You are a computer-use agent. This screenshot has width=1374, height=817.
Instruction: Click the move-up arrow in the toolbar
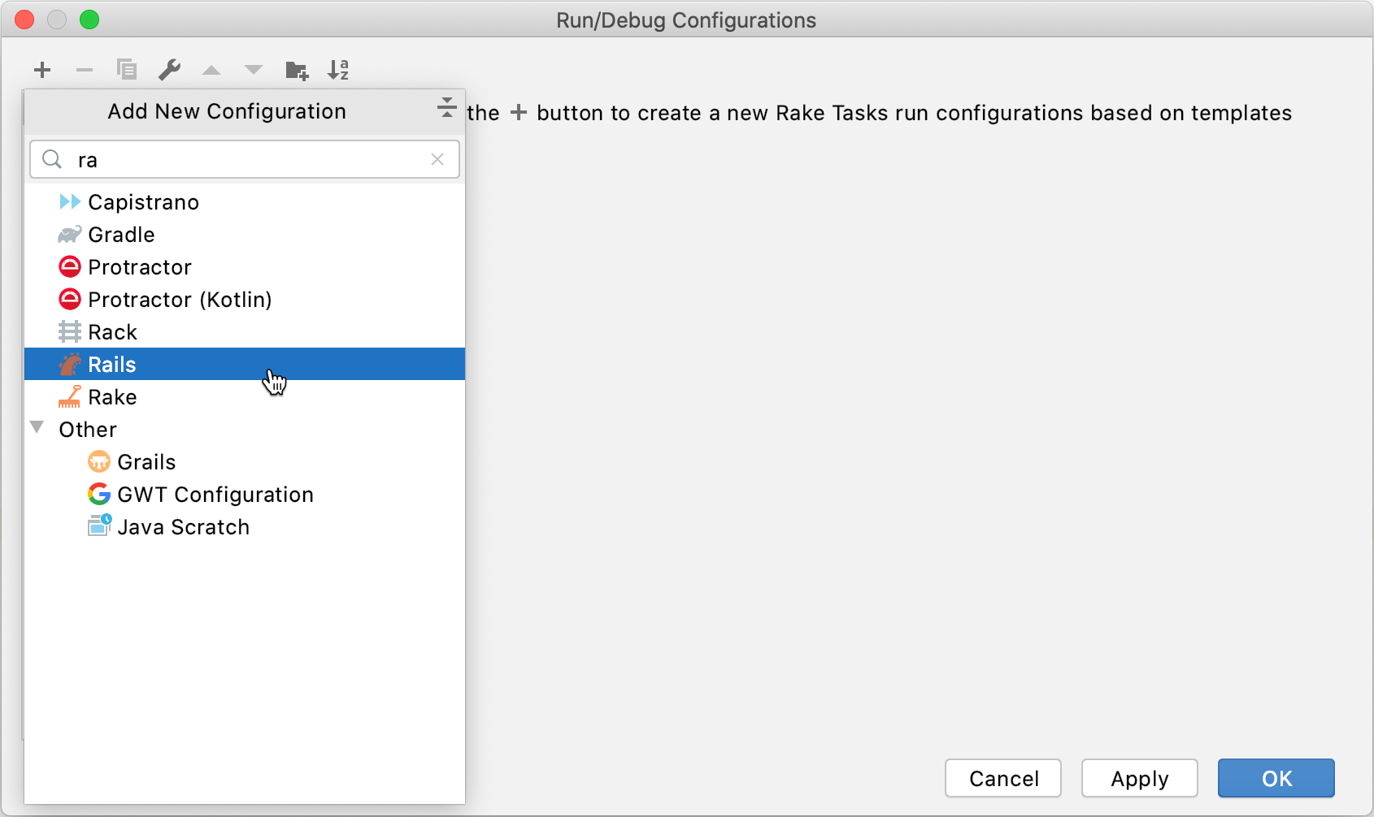pos(211,70)
